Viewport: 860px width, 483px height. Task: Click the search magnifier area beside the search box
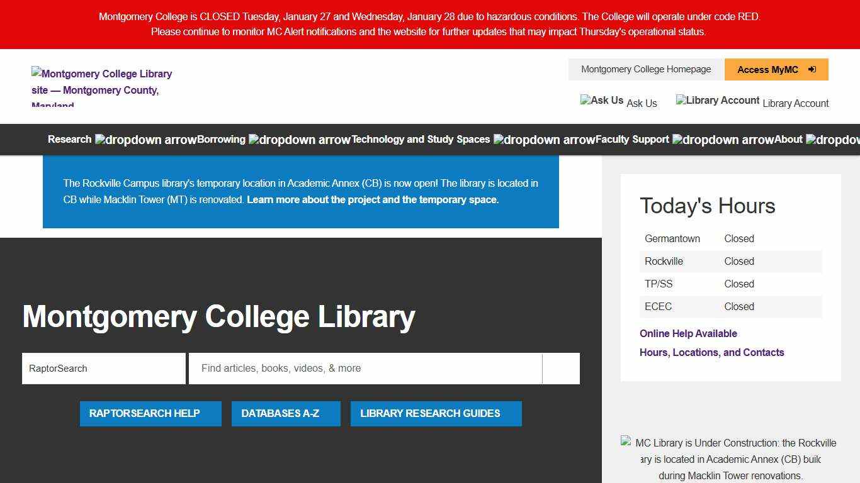(560, 368)
